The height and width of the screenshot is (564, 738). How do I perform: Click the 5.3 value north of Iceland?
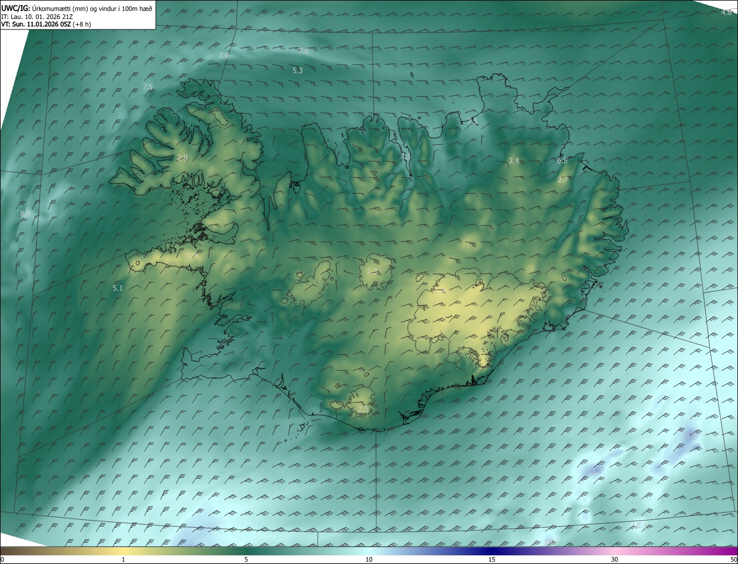(298, 70)
